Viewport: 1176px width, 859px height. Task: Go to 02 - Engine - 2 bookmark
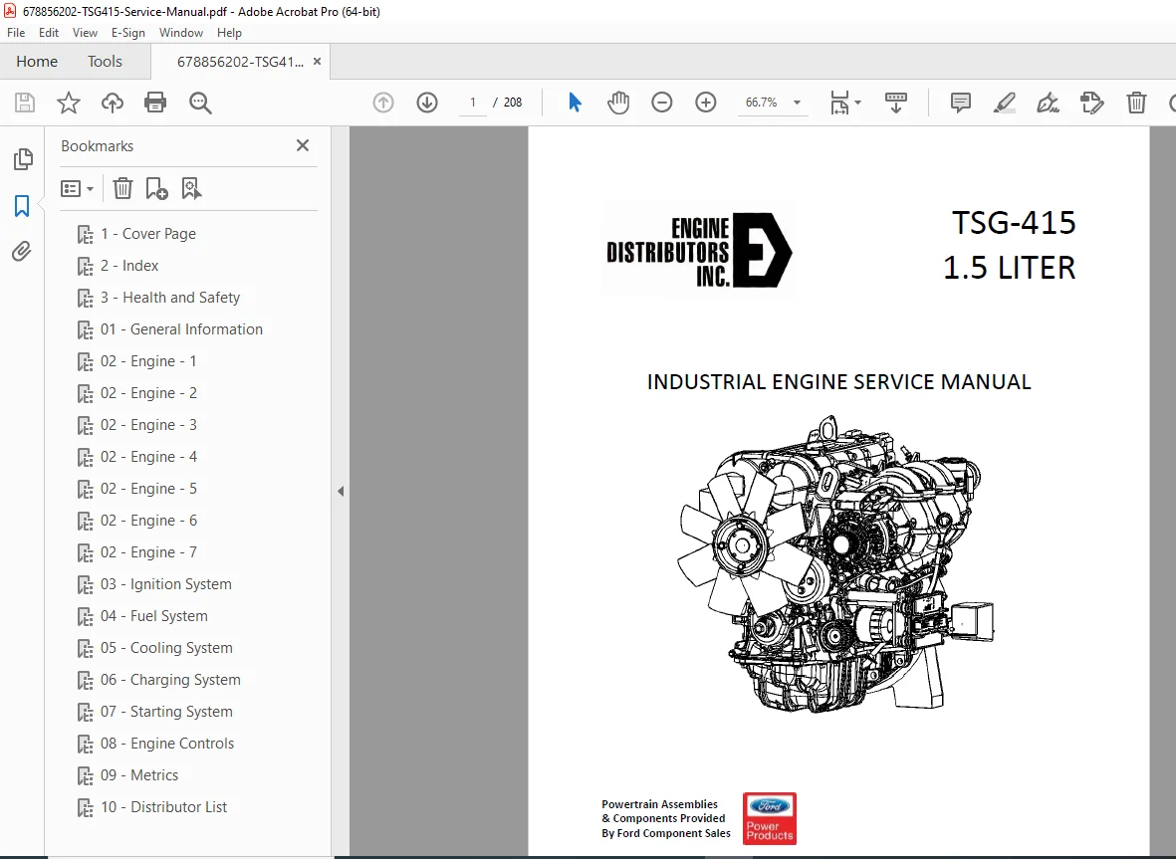[x=148, y=393]
